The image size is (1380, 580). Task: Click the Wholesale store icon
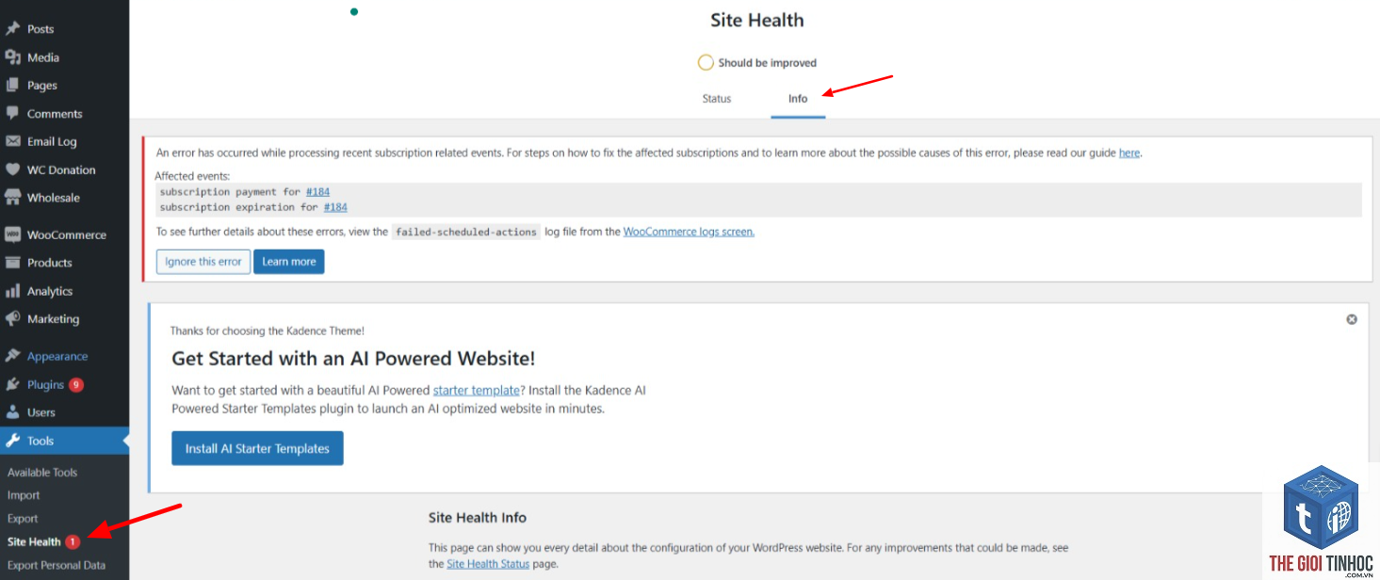(12, 198)
